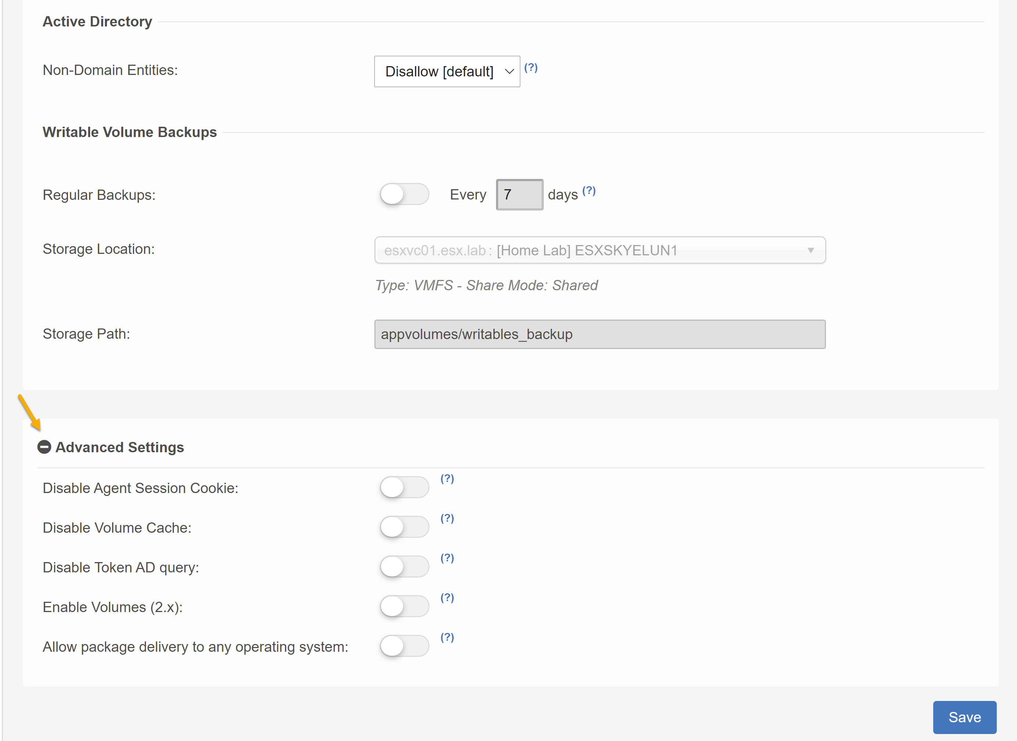Toggle Disable Token AD query switch

click(404, 566)
